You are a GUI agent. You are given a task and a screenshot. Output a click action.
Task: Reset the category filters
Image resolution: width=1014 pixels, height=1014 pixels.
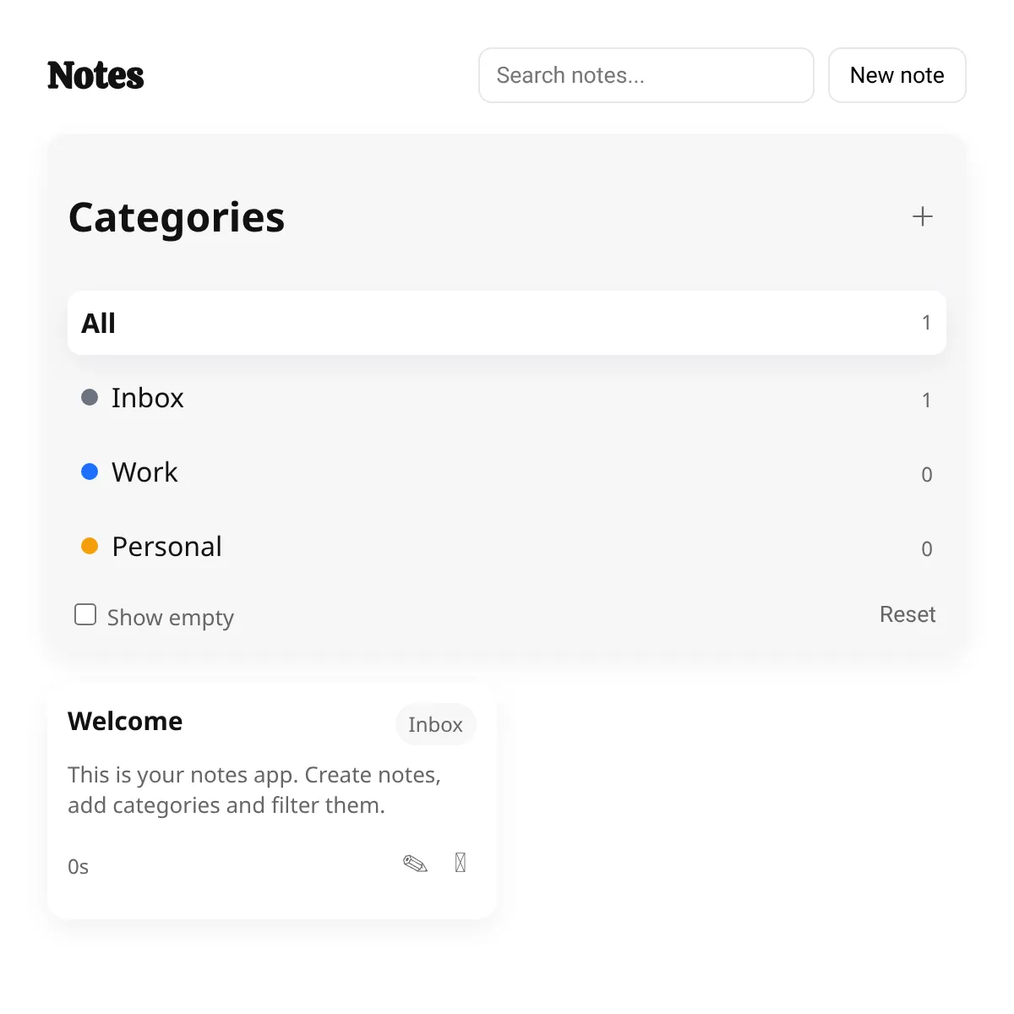pos(908,614)
